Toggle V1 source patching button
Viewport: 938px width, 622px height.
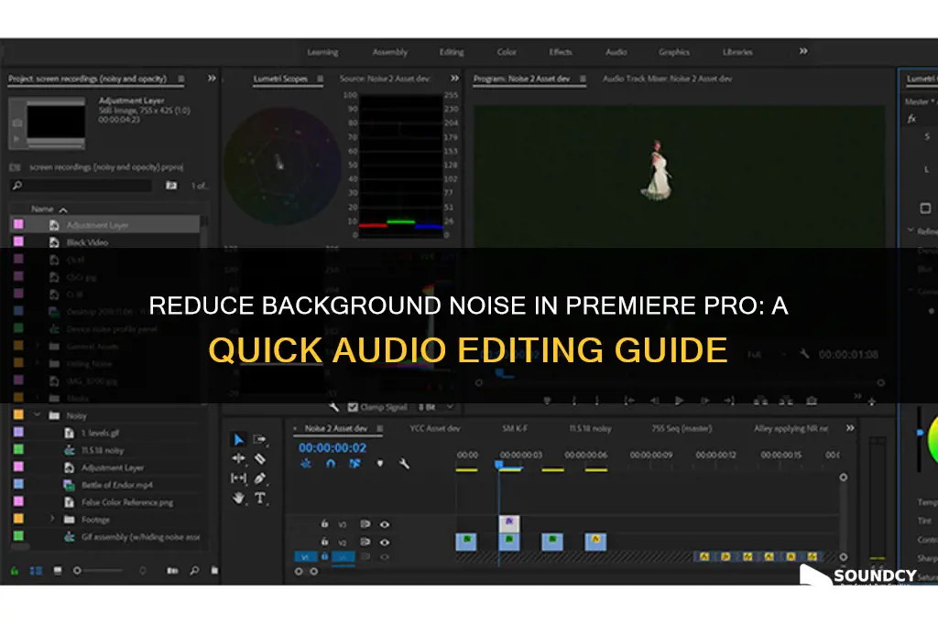tap(305, 556)
